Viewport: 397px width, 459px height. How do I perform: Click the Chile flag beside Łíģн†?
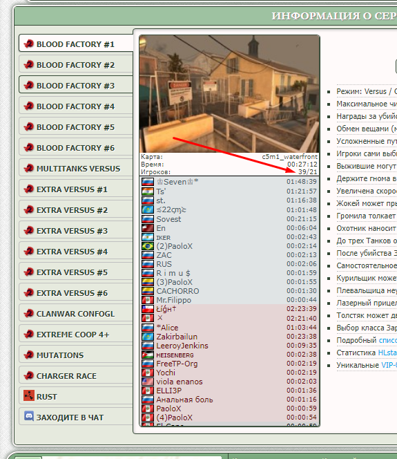148,309
